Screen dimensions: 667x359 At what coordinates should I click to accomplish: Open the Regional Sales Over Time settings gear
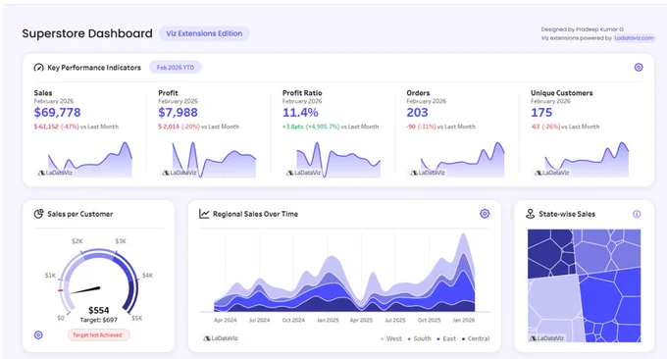(485, 214)
